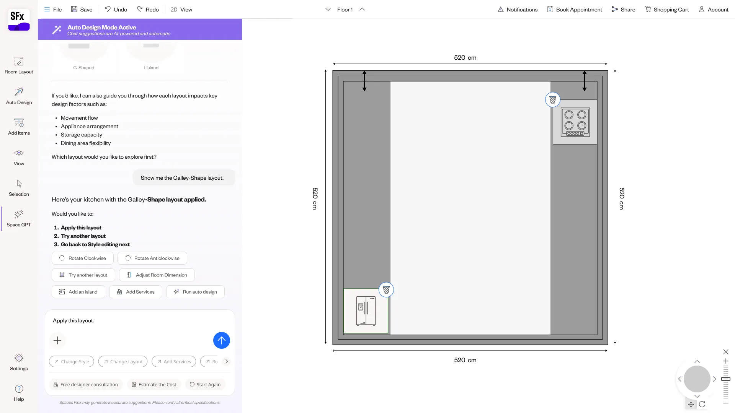
Task: Open the Add Items panel
Action: point(19,127)
